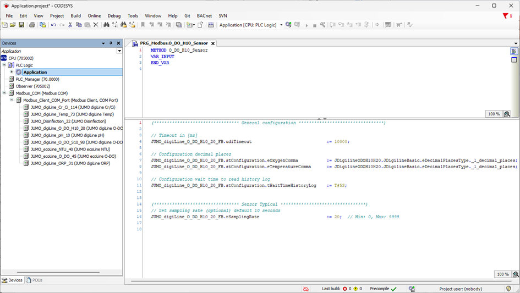The image size is (520, 293).
Task: Click the Project user: (nobody) status text
Action: click(461, 289)
